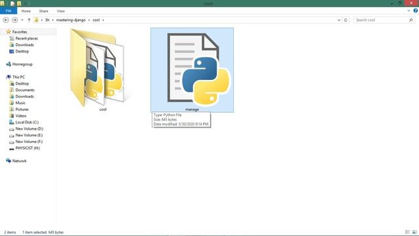
Task: Click the mastering-django breadcrumb
Action: point(71,20)
